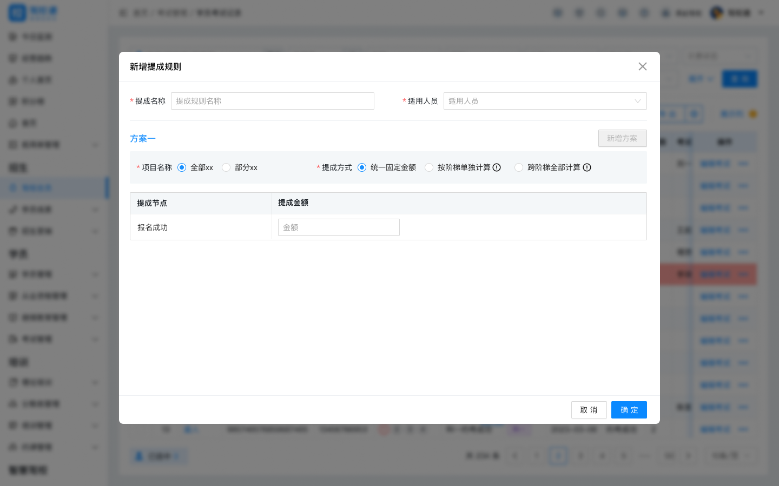Screen dimensions: 779x486
Task: Click the 报名成功 row cell
Action: (x=201, y=227)
